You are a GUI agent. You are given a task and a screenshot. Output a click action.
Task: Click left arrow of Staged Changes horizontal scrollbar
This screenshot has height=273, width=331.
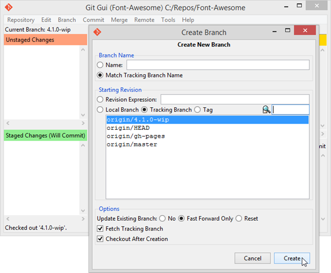click(8, 219)
